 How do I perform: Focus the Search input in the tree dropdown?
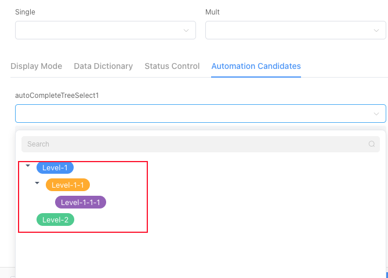(191, 144)
